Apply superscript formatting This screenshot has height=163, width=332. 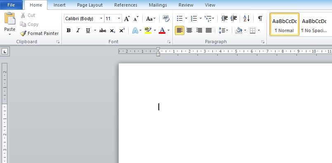[x=122, y=30]
